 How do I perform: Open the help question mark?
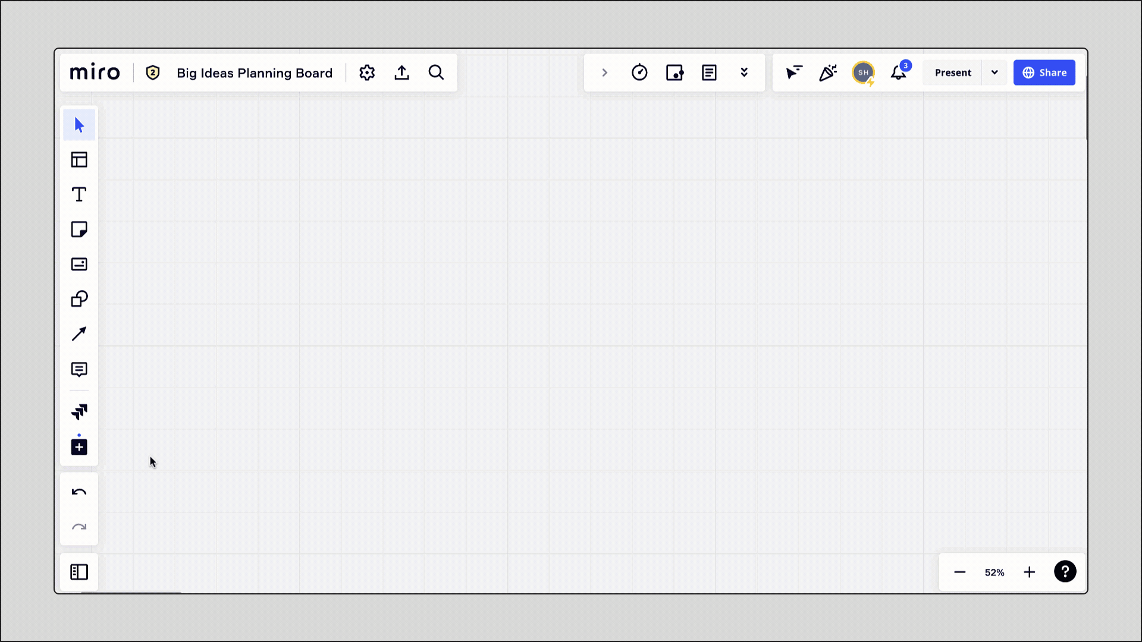point(1065,572)
